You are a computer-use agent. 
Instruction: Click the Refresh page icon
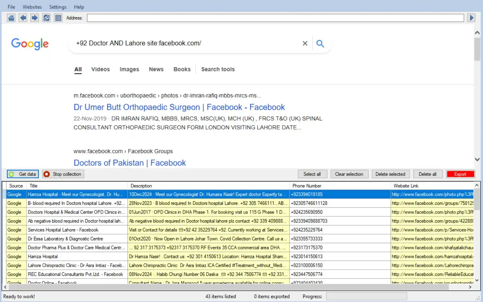[46, 18]
